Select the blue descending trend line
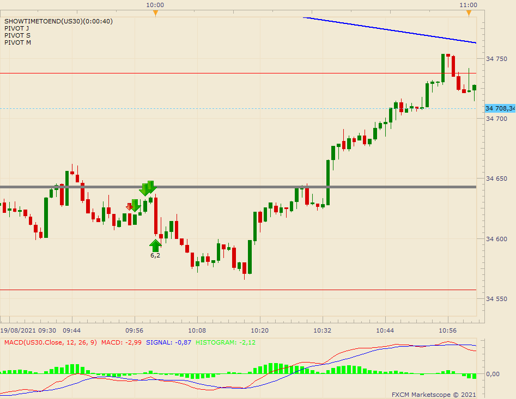 tap(390, 30)
